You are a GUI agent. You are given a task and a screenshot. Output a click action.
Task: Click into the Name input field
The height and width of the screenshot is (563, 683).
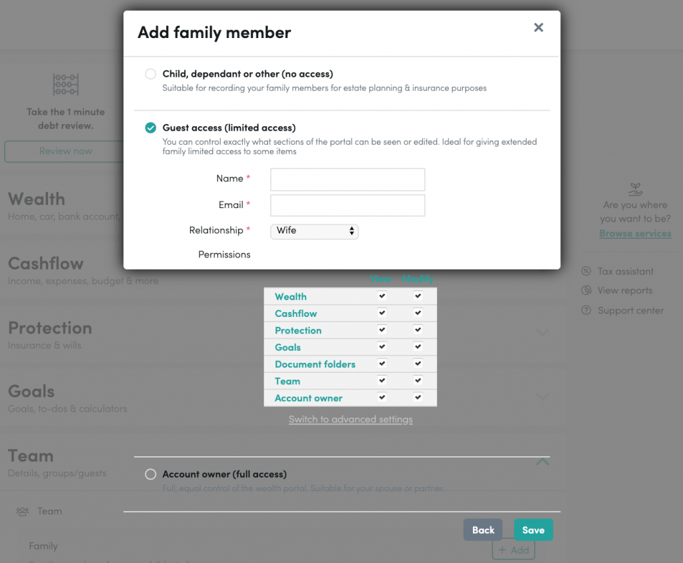click(348, 179)
